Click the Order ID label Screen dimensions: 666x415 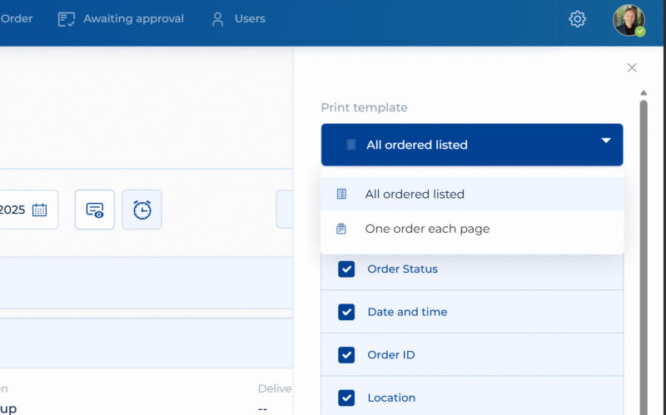click(x=391, y=355)
